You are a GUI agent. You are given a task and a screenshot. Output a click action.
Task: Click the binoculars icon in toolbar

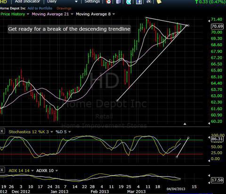[x=149, y=2]
